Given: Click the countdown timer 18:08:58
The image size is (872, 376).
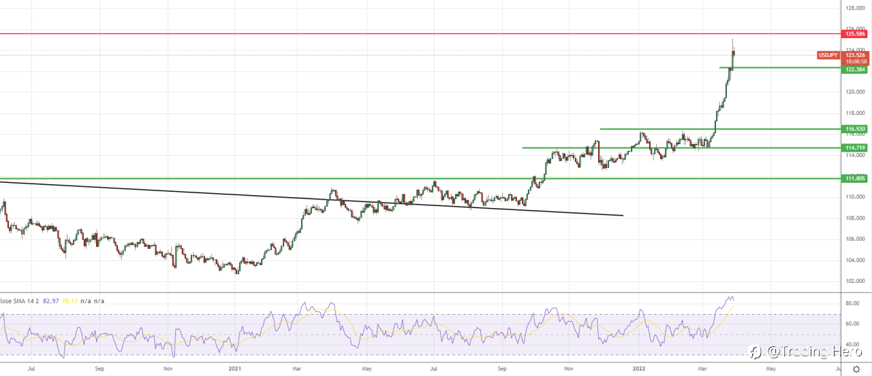Looking at the screenshot, I should pos(855,61).
